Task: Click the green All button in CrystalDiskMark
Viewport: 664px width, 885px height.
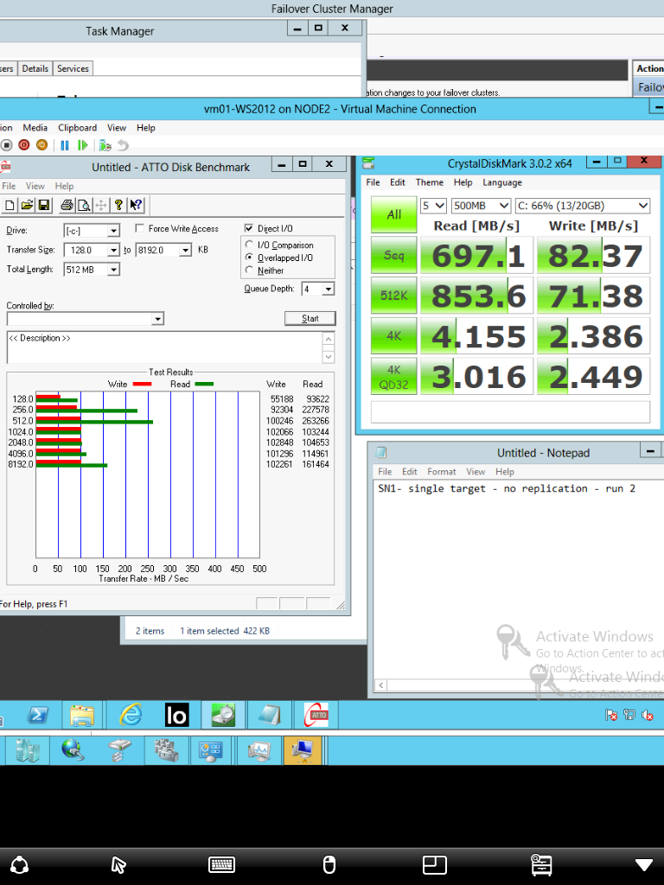Action: 393,214
